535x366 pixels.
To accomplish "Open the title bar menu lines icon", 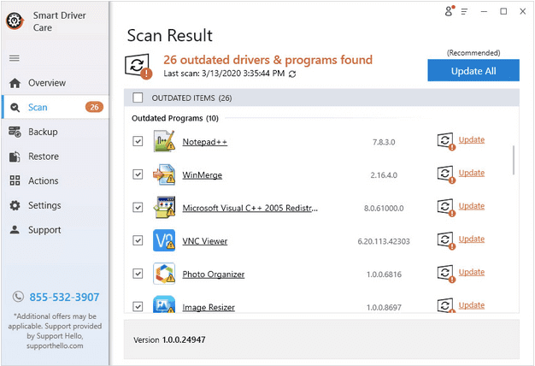I will point(465,11).
